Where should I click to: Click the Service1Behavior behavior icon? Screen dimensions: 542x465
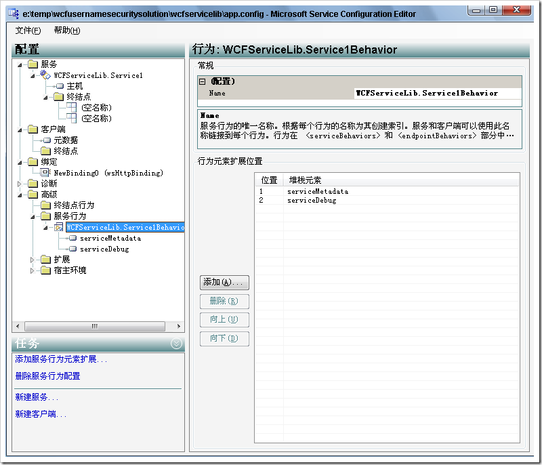coord(59,227)
